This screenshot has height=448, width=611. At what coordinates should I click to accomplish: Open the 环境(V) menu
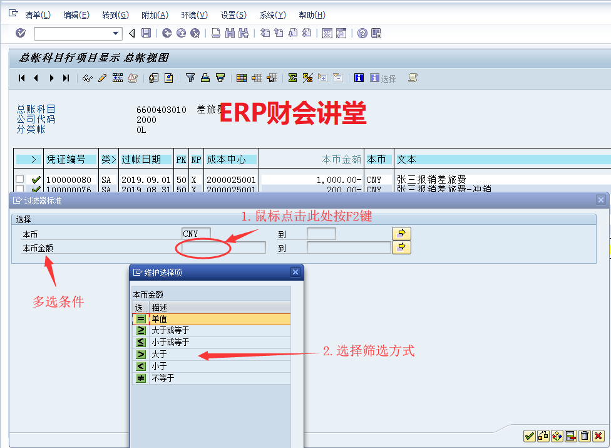pos(195,15)
